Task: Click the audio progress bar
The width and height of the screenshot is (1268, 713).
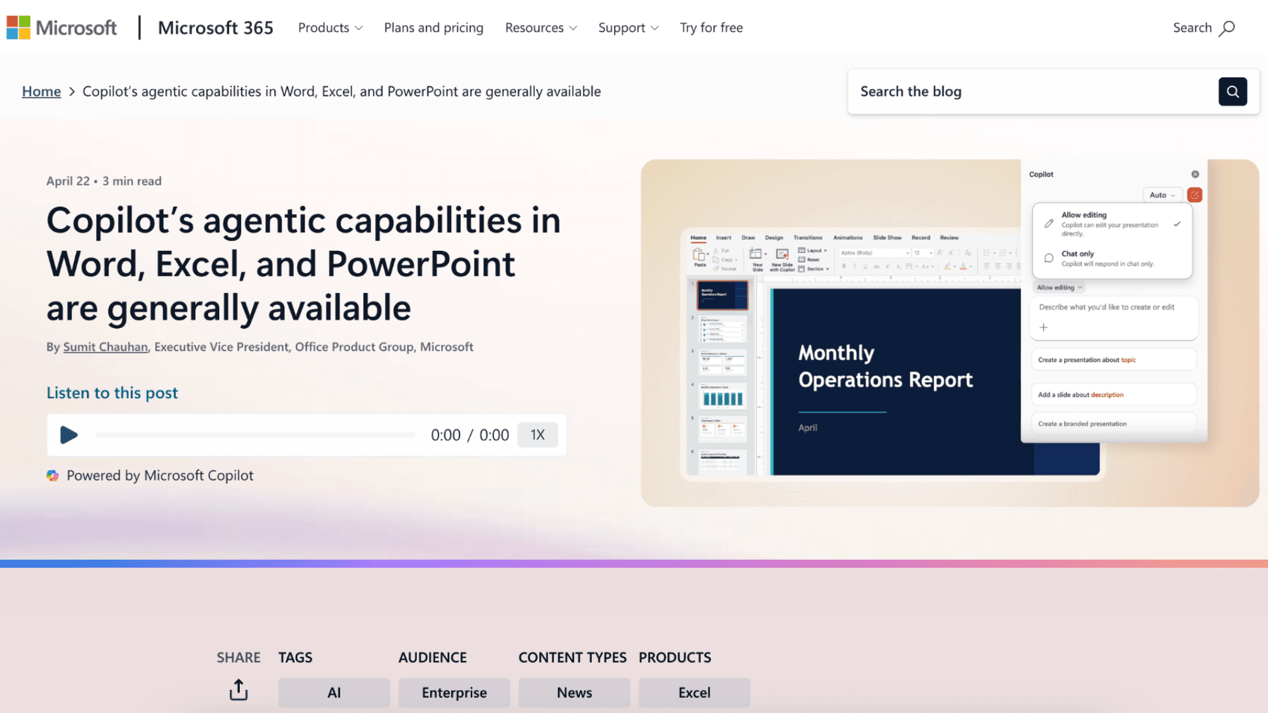Action: click(x=256, y=435)
